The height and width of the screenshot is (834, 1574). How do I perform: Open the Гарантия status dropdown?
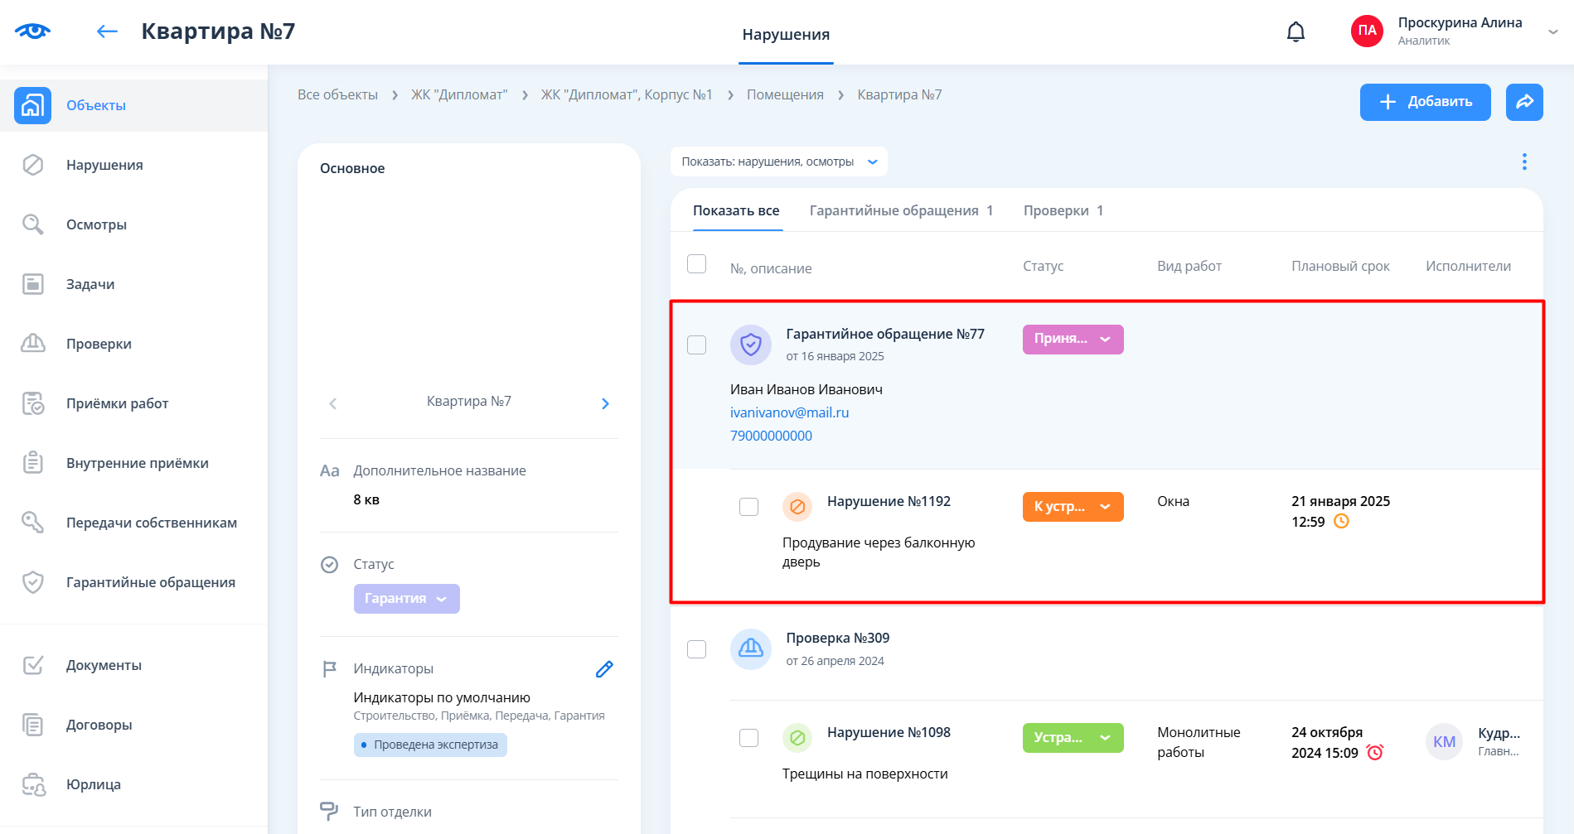(406, 599)
